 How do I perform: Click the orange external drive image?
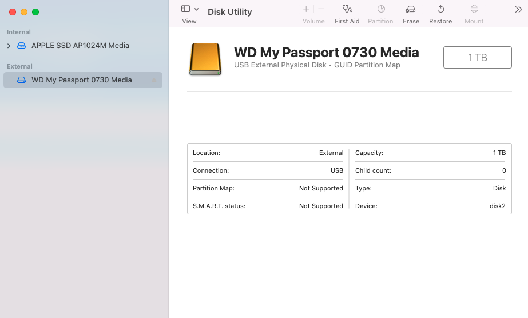click(205, 59)
